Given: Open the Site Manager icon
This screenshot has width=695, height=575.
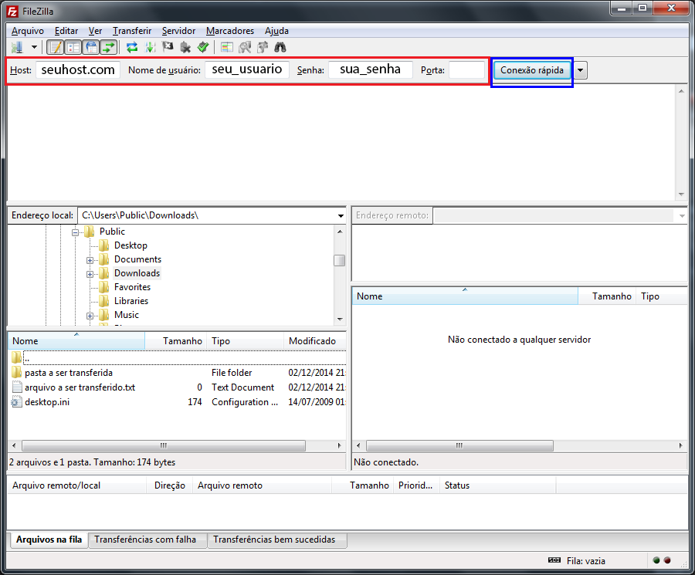Looking at the screenshot, I should click(x=17, y=47).
